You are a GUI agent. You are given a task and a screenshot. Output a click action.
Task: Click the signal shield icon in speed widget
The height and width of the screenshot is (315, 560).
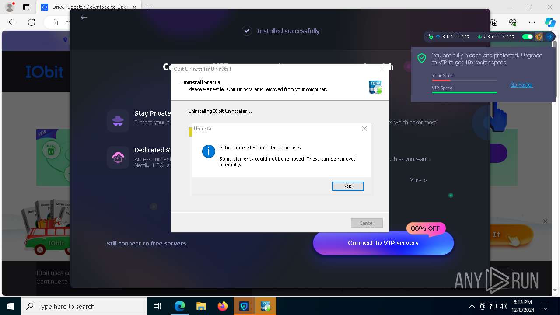tap(429, 37)
